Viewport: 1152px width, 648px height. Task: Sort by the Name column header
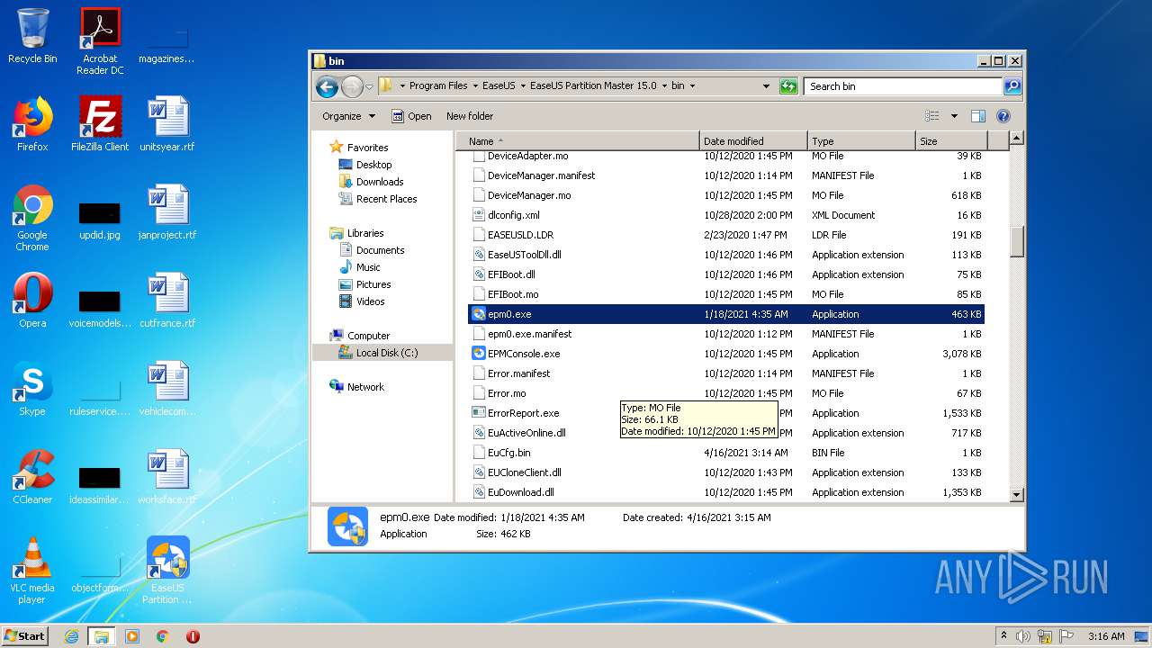(x=578, y=141)
